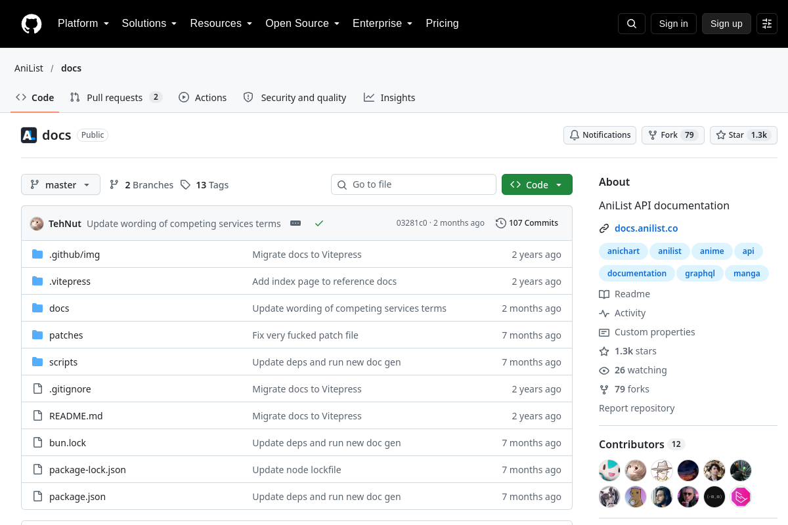Image resolution: width=788 pixels, height=525 pixels.
Task: Switch to the Actions tab
Action: pyautogui.click(x=203, y=98)
